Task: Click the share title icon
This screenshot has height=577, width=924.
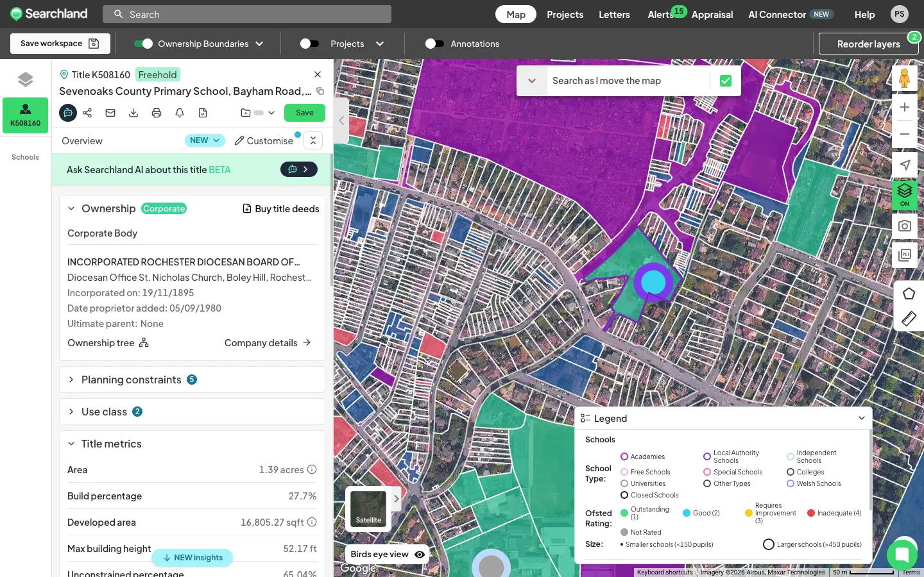Action: point(88,113)
